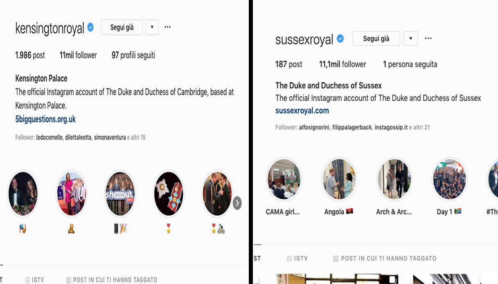
Task: Open the Angola story highlight
Action: click(x=339, y=180)
